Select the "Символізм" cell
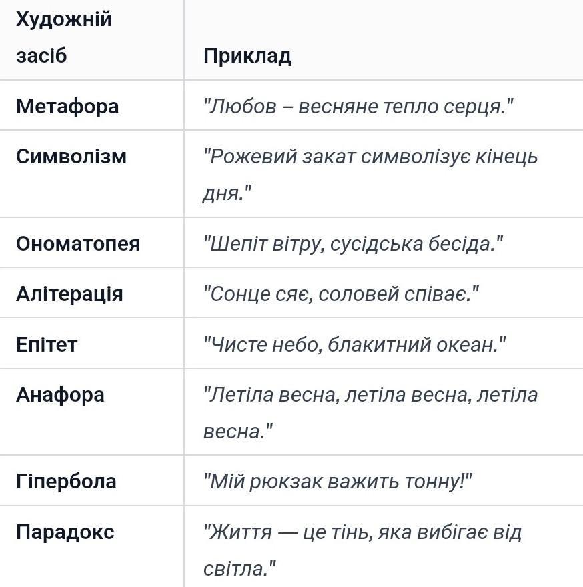This screenshot has width=583, height=587. (71, 157)
